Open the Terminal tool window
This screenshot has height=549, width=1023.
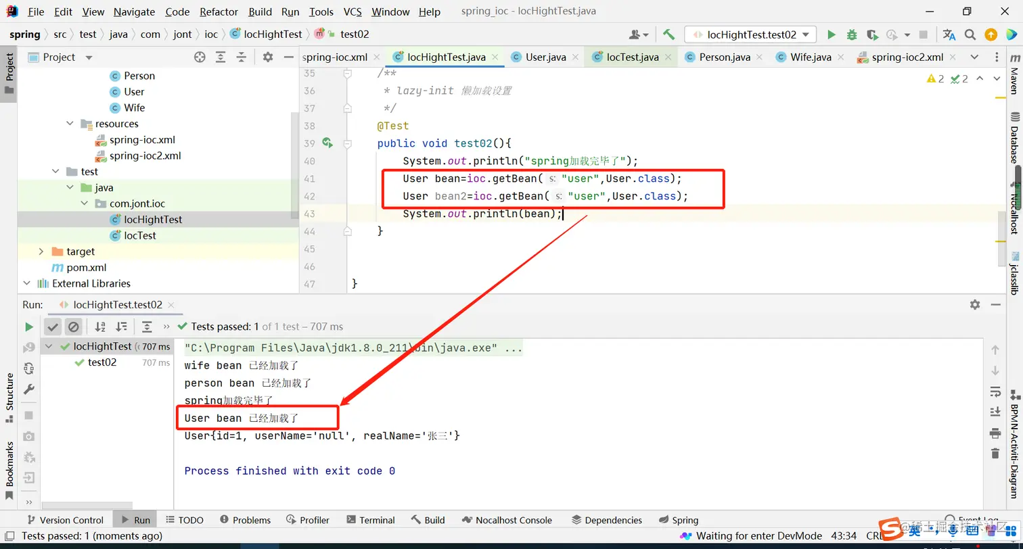coord(371,520)
